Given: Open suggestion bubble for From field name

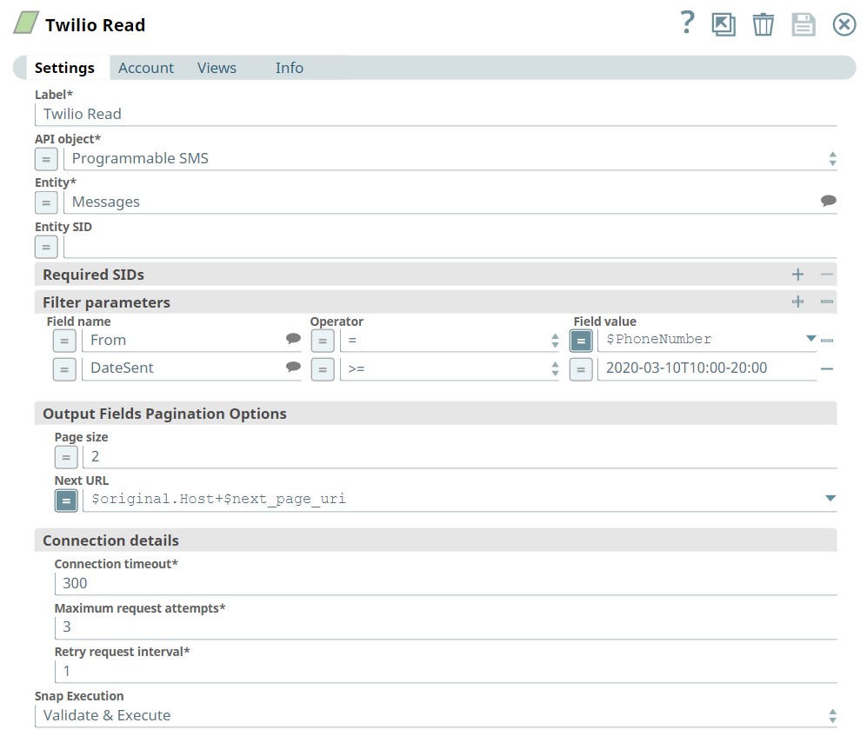Looking at the screenshot, I should coord(293,338).
